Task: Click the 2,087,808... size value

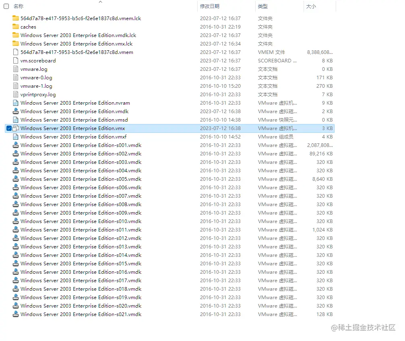Action: [320, 145]
